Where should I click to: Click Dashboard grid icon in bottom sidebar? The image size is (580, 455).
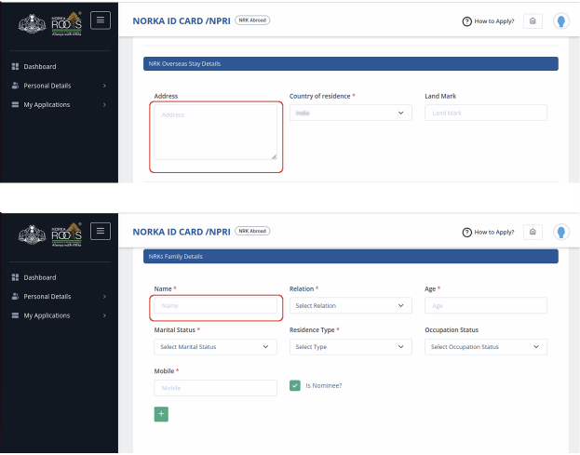[x=15, y=277]
